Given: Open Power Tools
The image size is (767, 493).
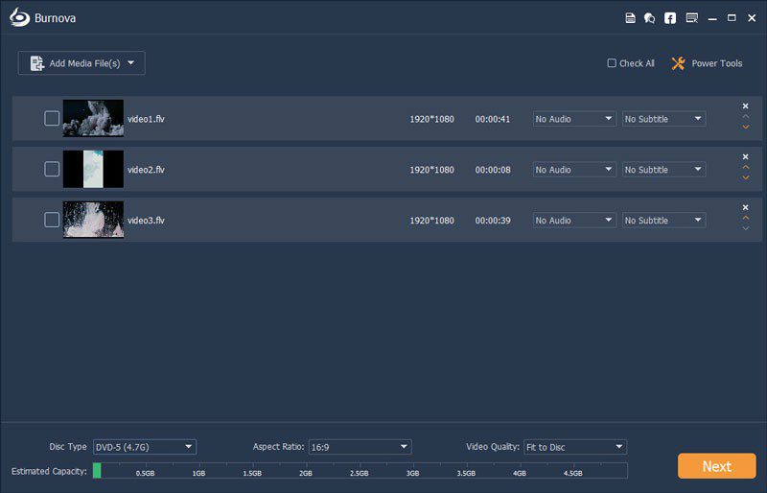Looking at the screenshot, I should (707, 63).
